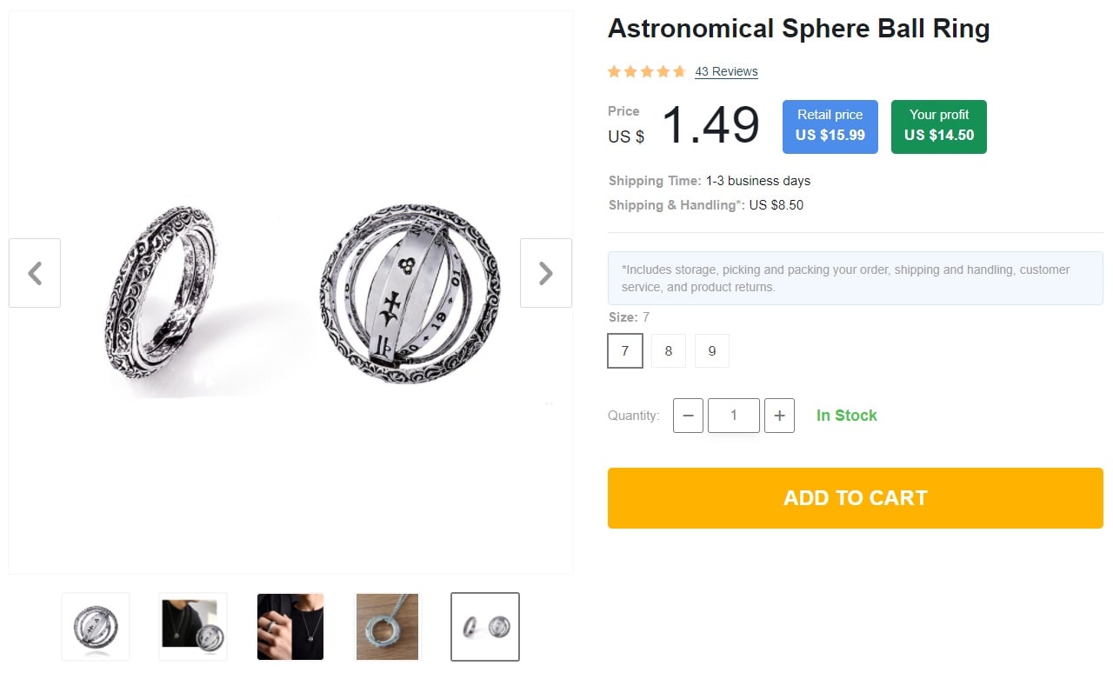Click the Astronomical Sphere Ball Ring title
1113x679 pixels.
[798, 28]
